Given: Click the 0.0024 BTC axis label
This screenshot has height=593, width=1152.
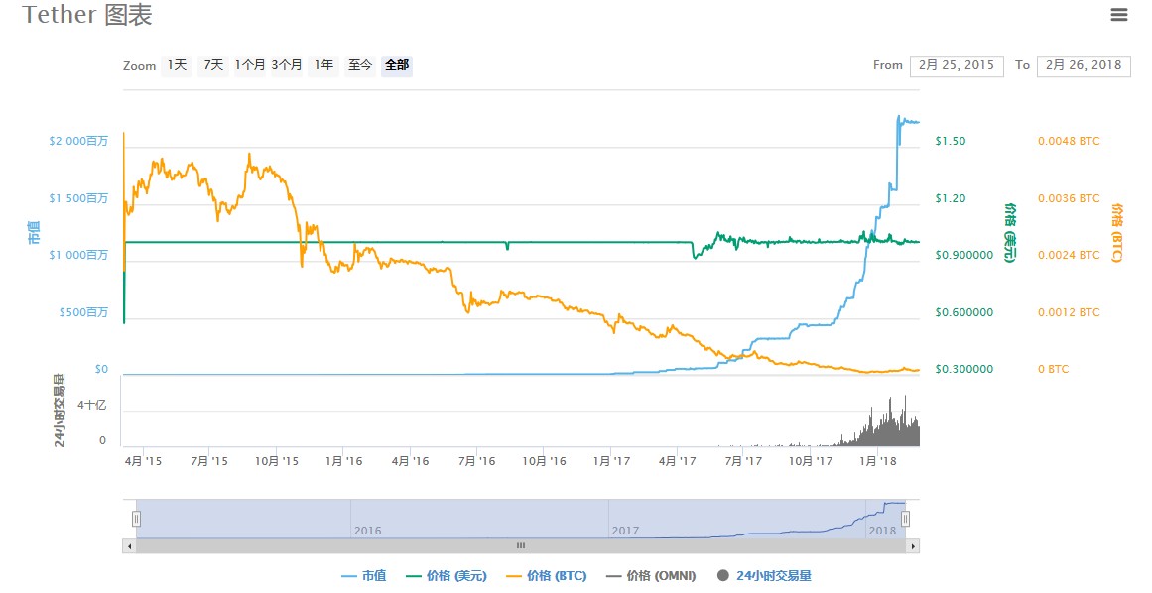Looking at the screenshot, I should [1069, 255].
